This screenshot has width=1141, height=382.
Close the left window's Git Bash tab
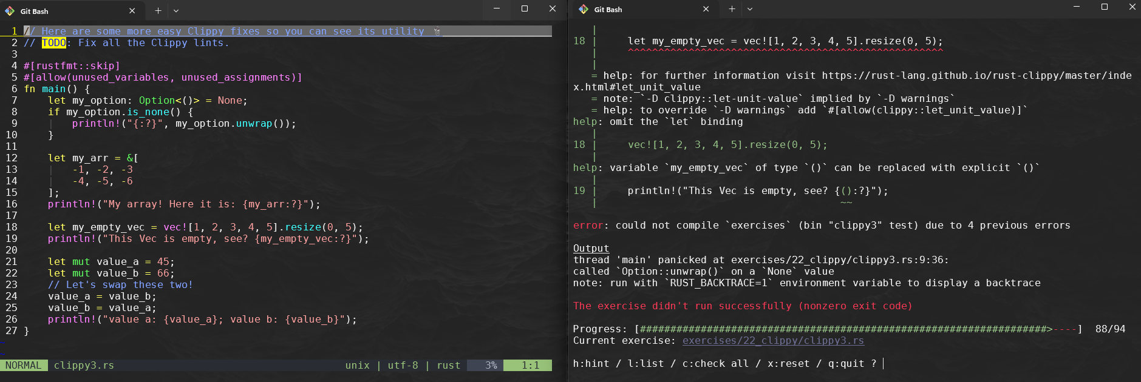click(x=132, y=11)
